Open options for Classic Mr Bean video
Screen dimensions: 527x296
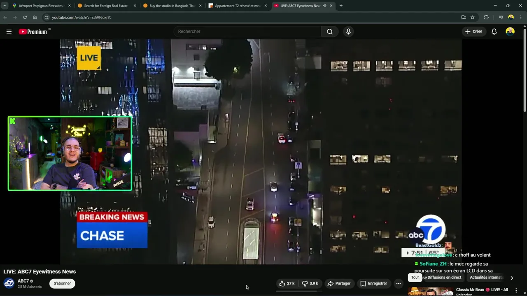[x=516, y=291]
